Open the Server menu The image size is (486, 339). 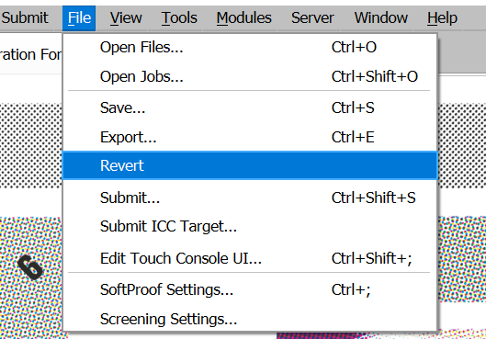tap(312, 18)
